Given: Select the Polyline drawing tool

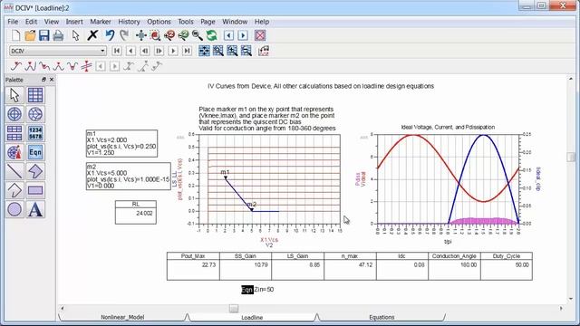Looking at the screenshot, I should (14, 190).
